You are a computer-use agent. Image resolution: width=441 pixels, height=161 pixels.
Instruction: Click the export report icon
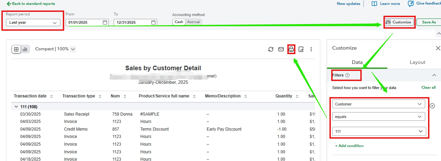(301, 49)
